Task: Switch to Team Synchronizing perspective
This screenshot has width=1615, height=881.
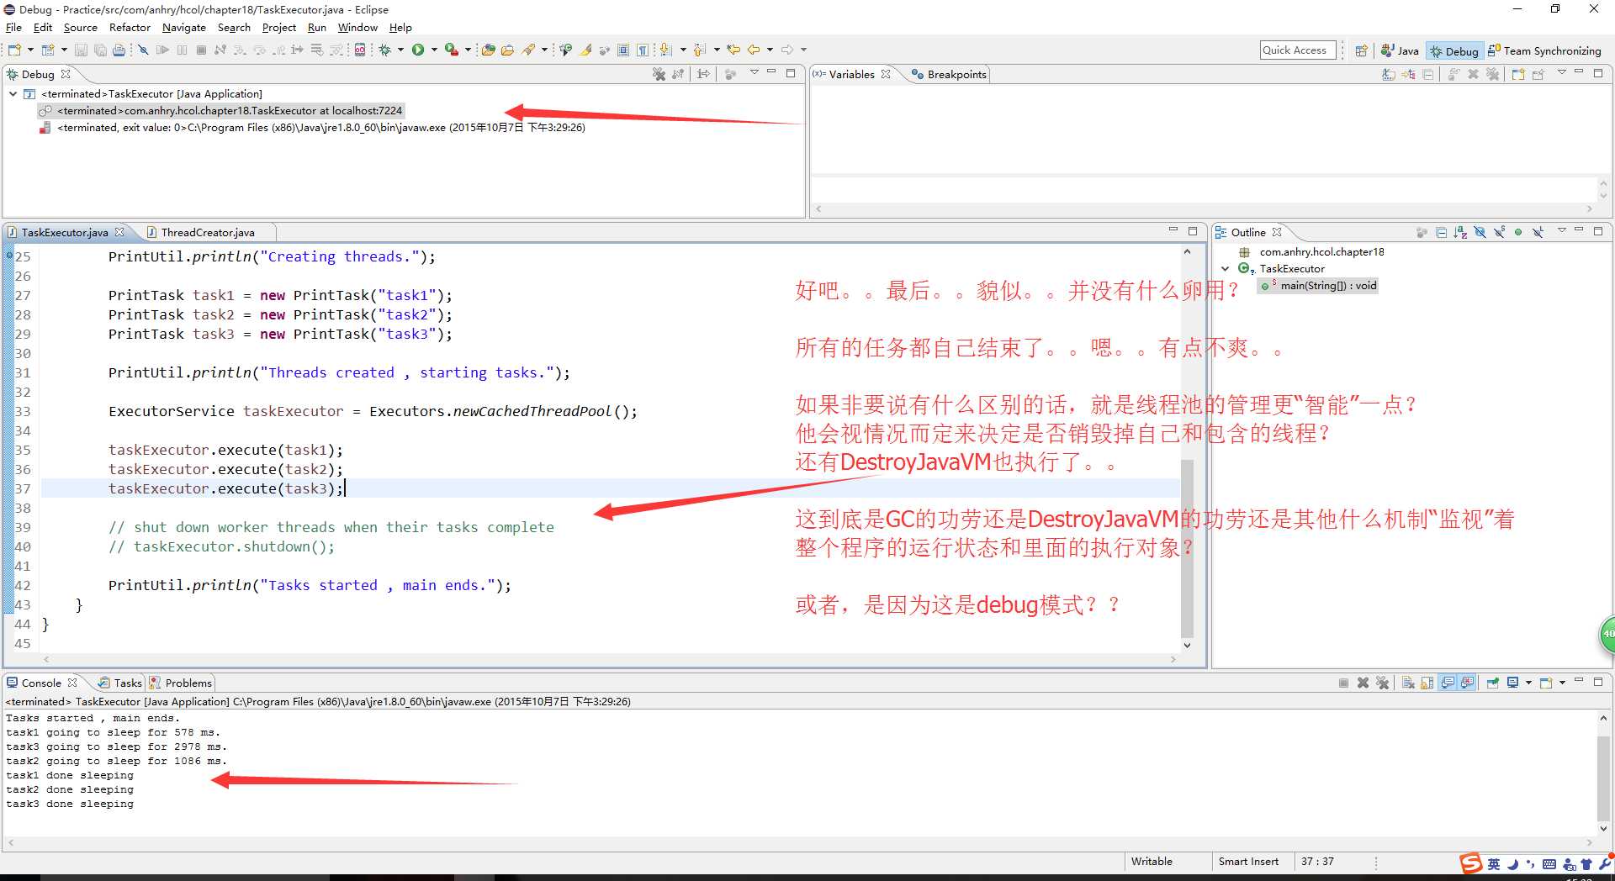Action: 1544,50
